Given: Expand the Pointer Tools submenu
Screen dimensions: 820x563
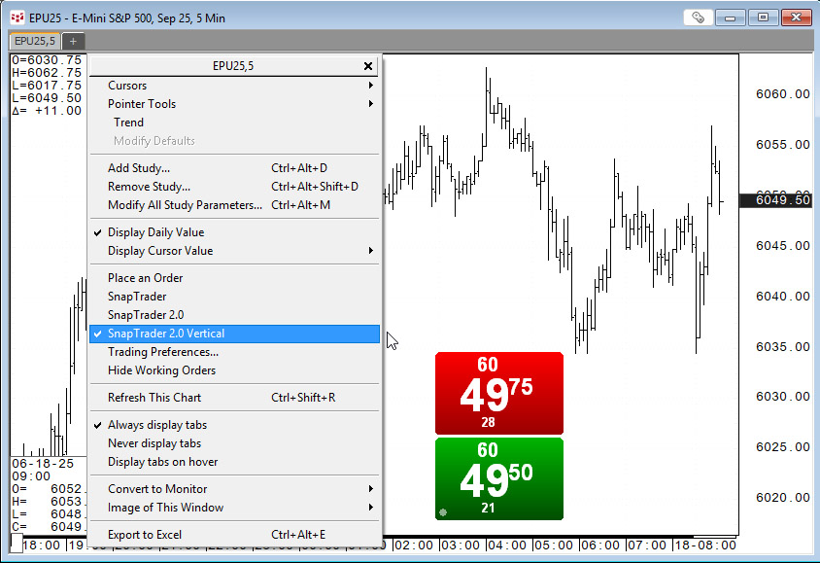Looking at the screenshot, I should pos(235,104).
